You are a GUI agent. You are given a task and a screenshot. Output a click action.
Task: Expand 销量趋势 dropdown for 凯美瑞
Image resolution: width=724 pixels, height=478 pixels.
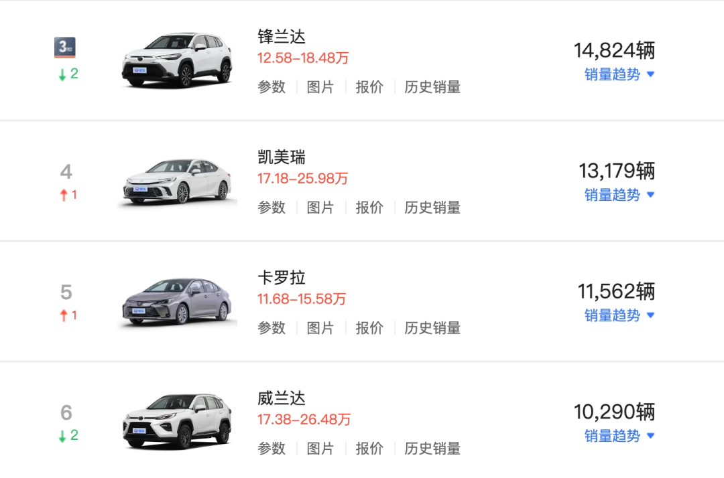tap(619, 195)
